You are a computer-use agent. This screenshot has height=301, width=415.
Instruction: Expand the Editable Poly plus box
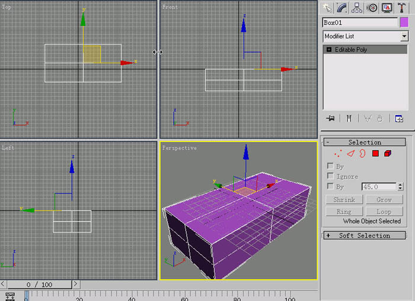click(x=329, y=50)
